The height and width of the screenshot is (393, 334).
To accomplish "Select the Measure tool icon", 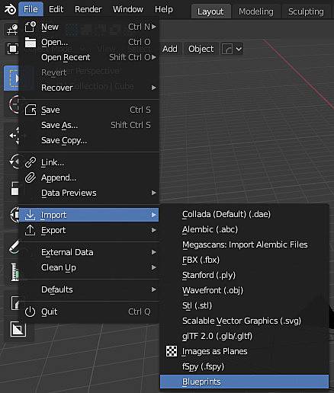I will pos(14,272).
